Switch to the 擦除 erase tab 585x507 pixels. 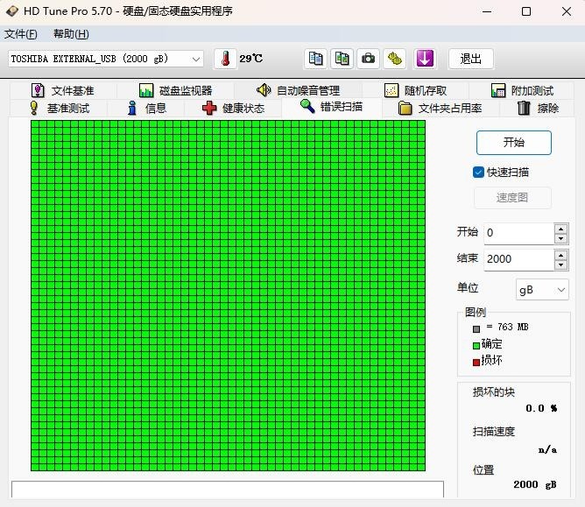tap(538, 108)
